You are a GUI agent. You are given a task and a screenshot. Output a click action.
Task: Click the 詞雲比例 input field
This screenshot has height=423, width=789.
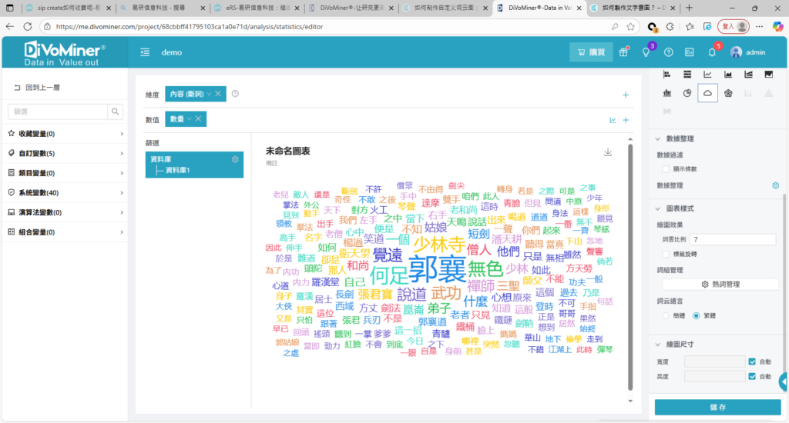[732, 240]
